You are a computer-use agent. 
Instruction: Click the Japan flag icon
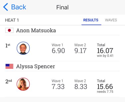(9, 30)
